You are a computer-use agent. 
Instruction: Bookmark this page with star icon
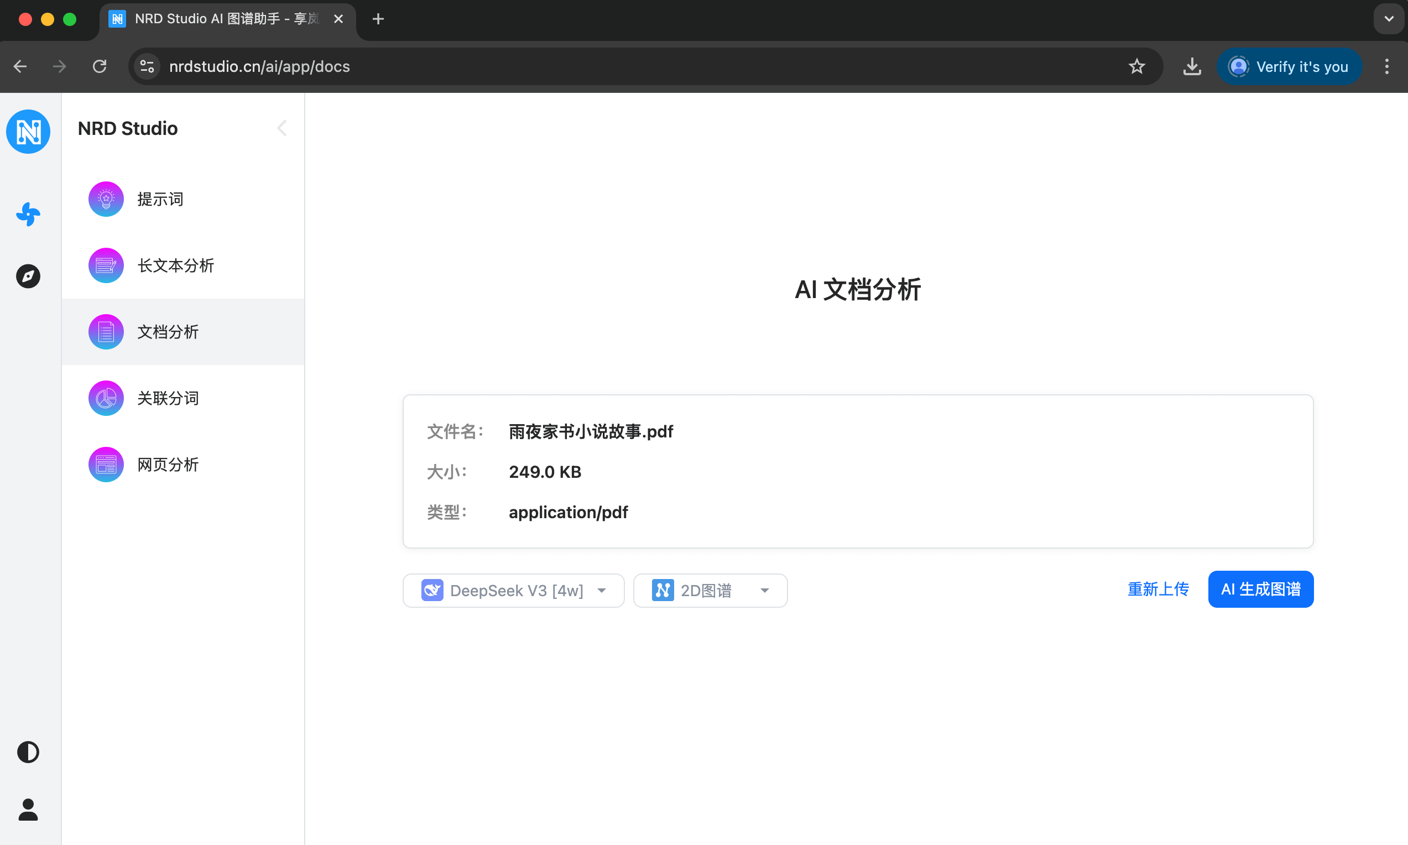coord(1136,66)
